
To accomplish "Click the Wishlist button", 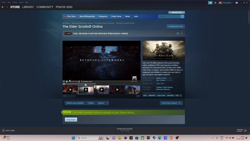I will click(x=177, y=12).
